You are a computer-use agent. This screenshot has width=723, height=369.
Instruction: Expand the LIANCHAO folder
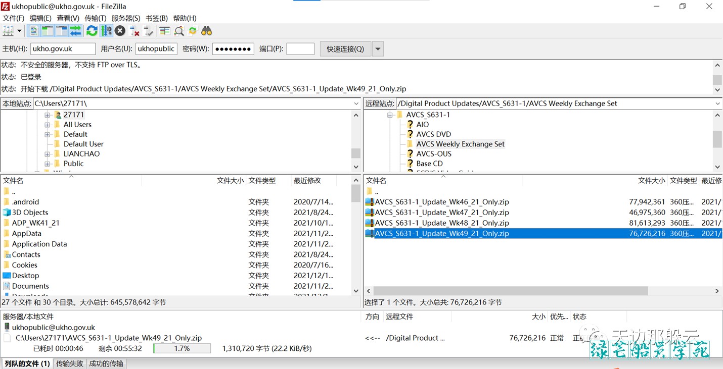point(48,154)
